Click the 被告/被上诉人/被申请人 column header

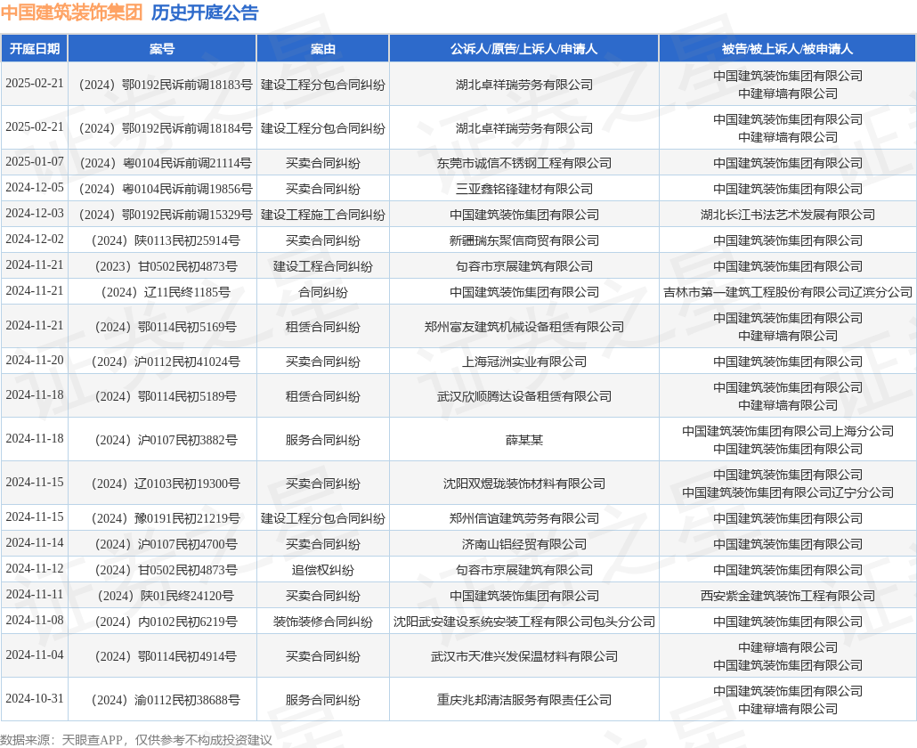(787, 49)
